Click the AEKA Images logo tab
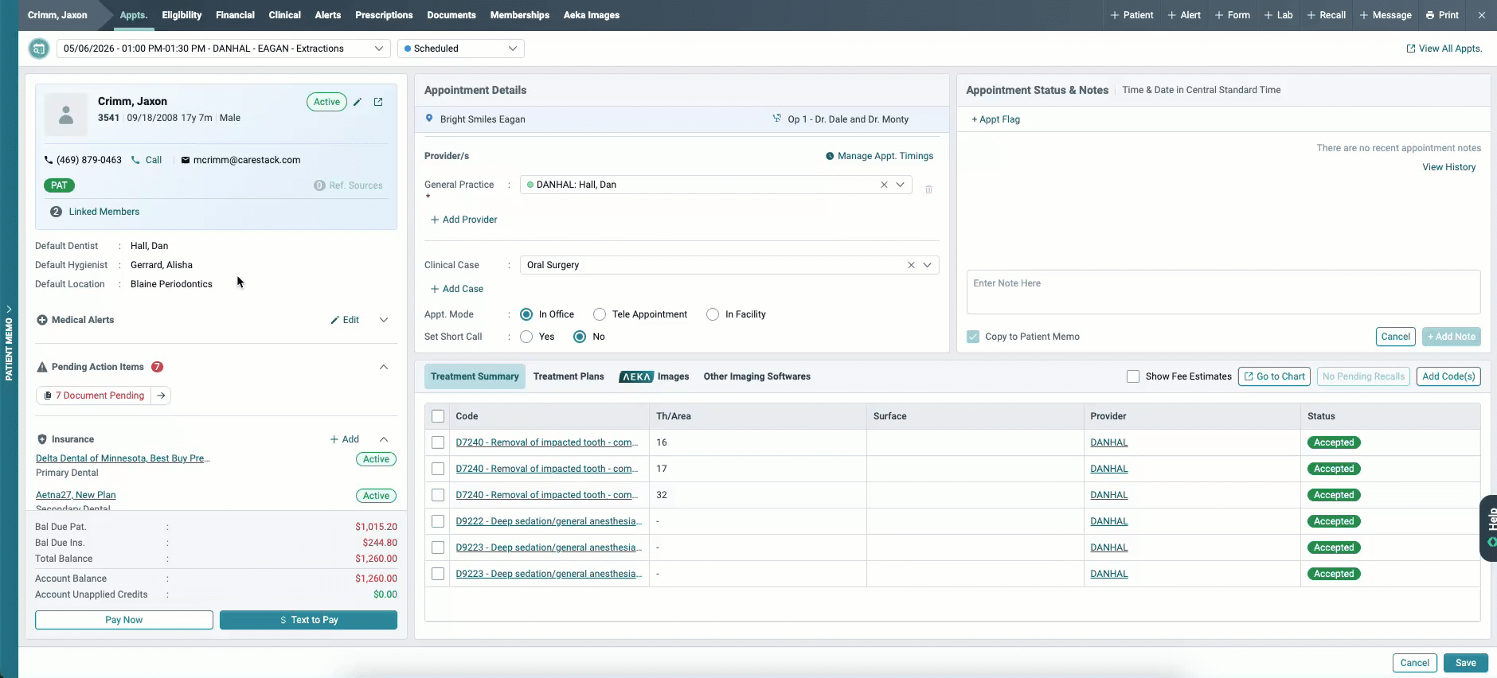The image size is (1497, 678). click(x=654, y=376)
